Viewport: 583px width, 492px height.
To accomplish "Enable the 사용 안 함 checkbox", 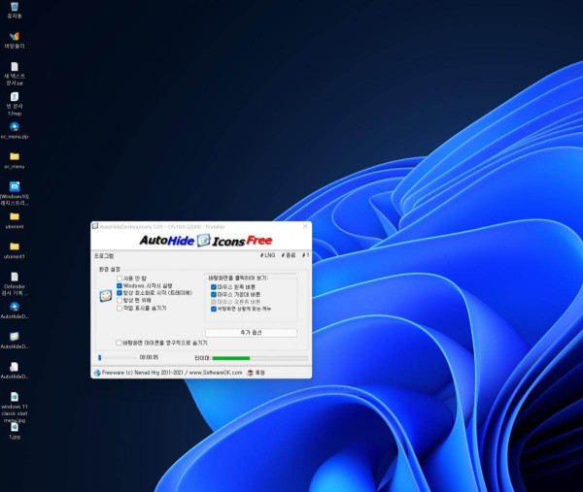I will 120,279.
